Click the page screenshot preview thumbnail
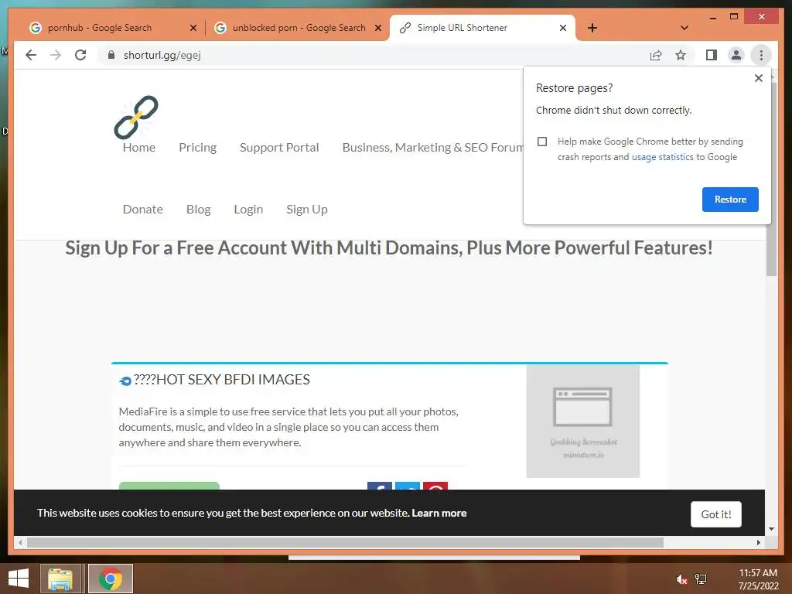Image resolution: width=792 pixels, height=594 pixels. point(583,422)
